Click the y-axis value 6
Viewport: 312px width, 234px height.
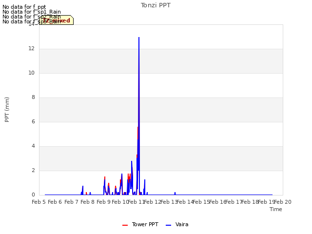click(x=33, y=122)
